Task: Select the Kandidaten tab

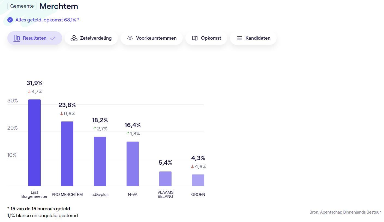Action: pyautogui.click(x=253, y=38)
